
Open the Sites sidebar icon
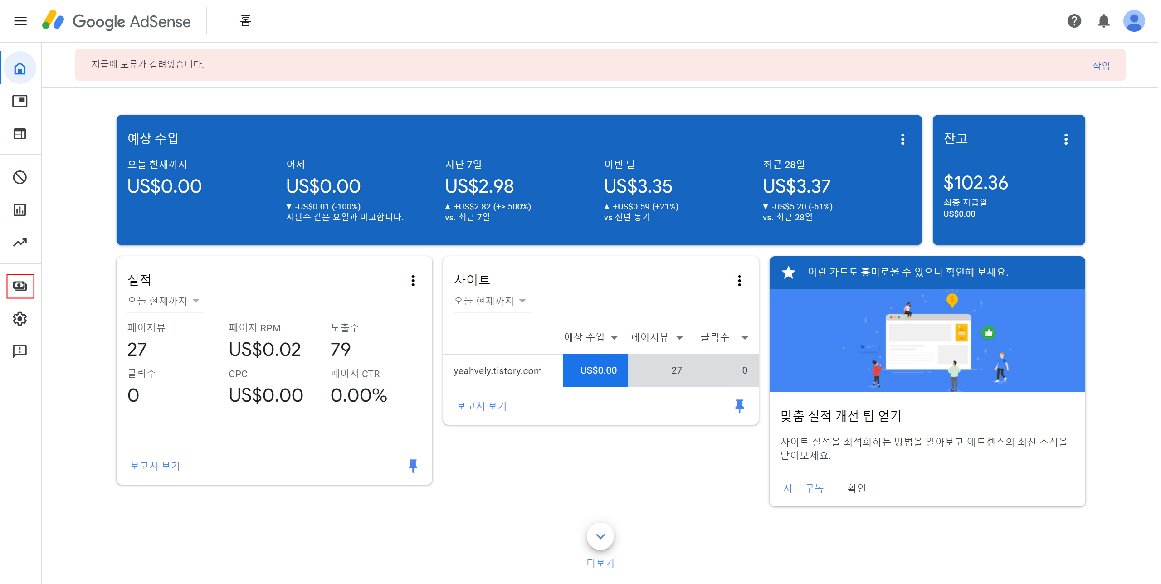tap(20, 134)
